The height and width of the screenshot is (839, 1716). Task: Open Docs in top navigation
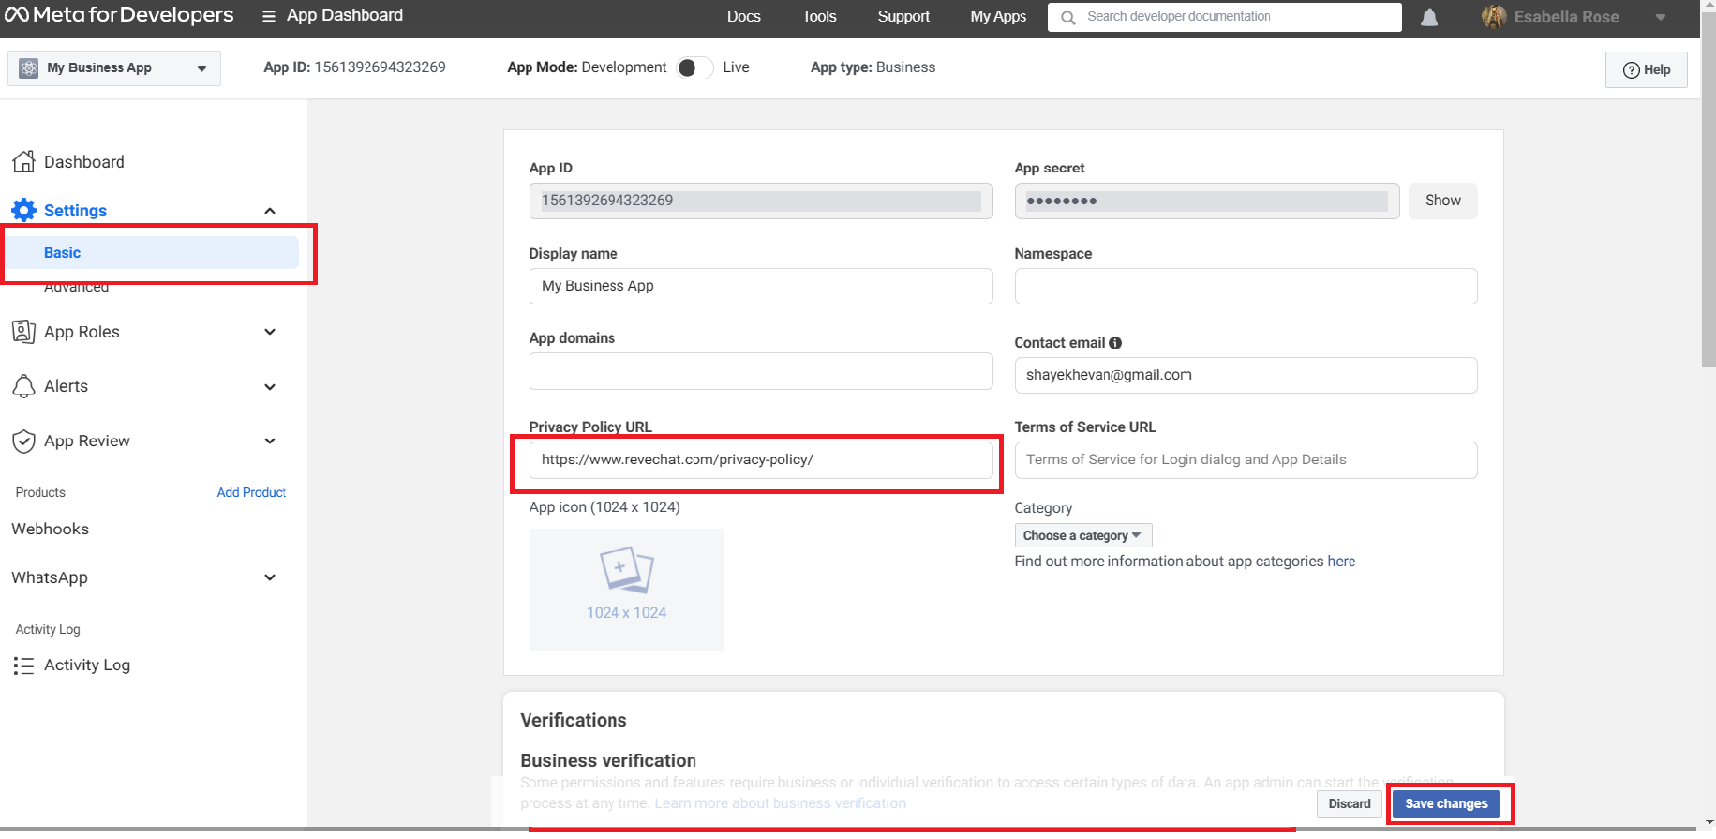(744, 17)
